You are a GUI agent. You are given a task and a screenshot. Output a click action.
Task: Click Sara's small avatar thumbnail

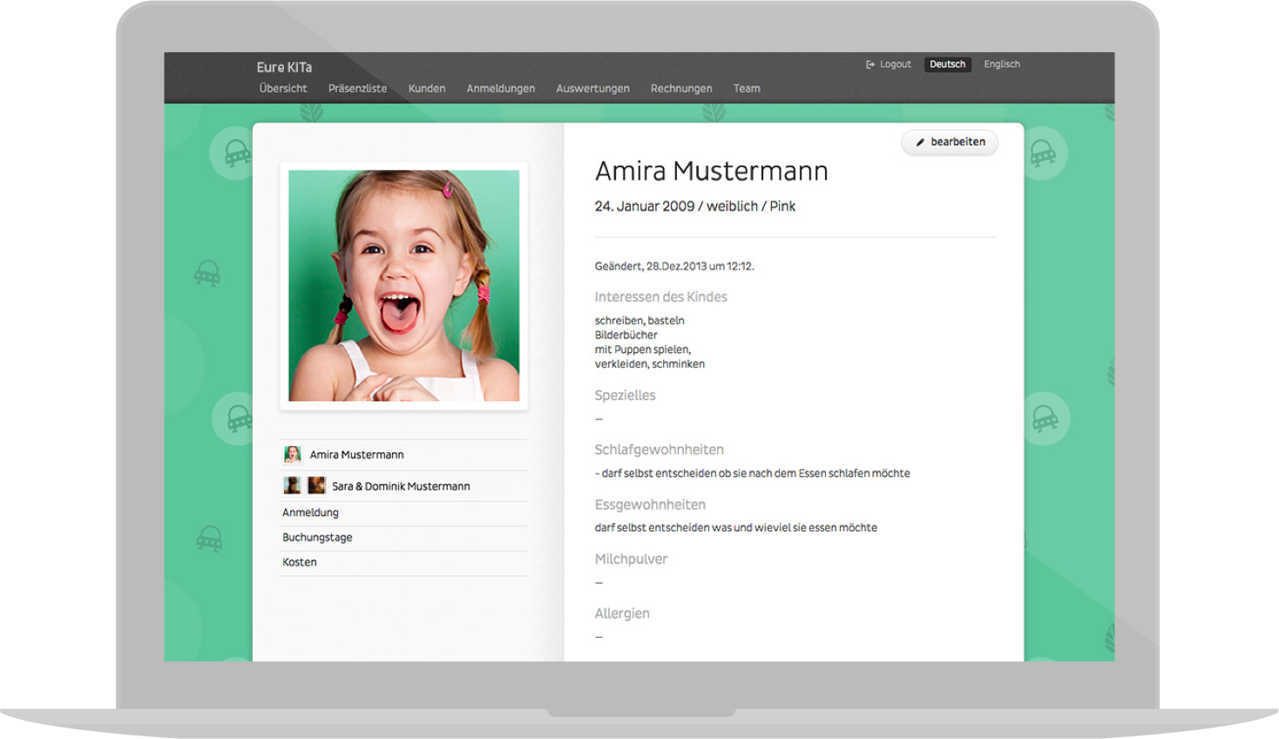293,486
